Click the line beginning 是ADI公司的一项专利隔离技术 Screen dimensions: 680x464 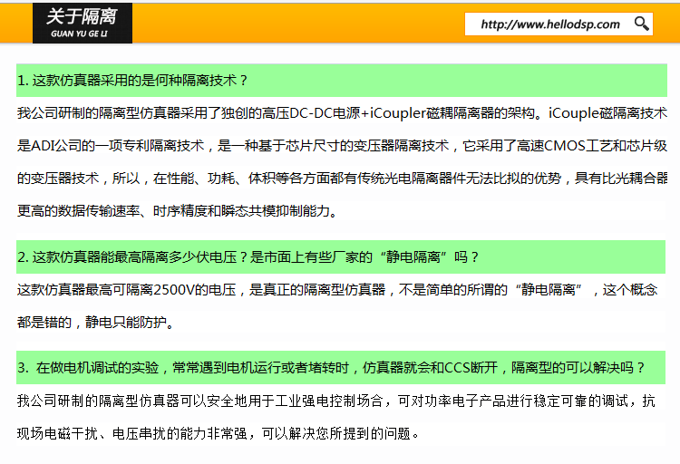click(342, 146)
